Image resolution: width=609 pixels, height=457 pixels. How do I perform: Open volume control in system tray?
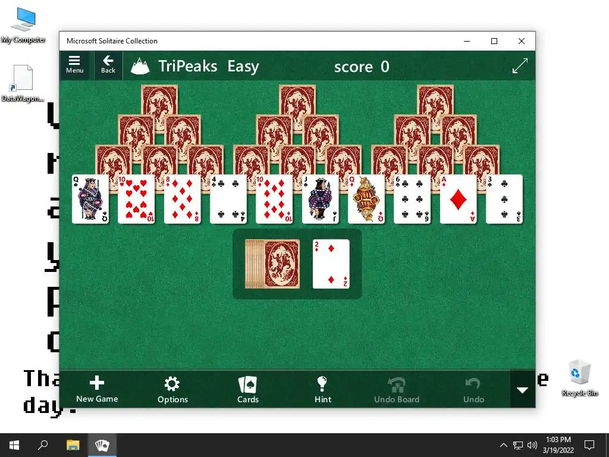point(532,445)
